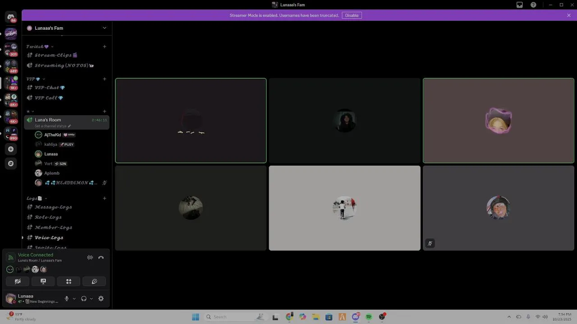The height and width of the screenshot is (324, 577).
Task: Create channel in star category plus icon
Action: pos(105,111)
